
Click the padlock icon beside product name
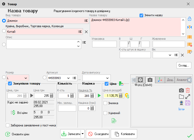click(x=190, y=19)
